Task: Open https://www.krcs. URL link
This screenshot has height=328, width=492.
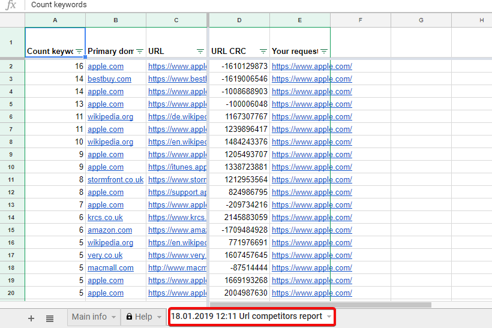Action: coord(177,217)
